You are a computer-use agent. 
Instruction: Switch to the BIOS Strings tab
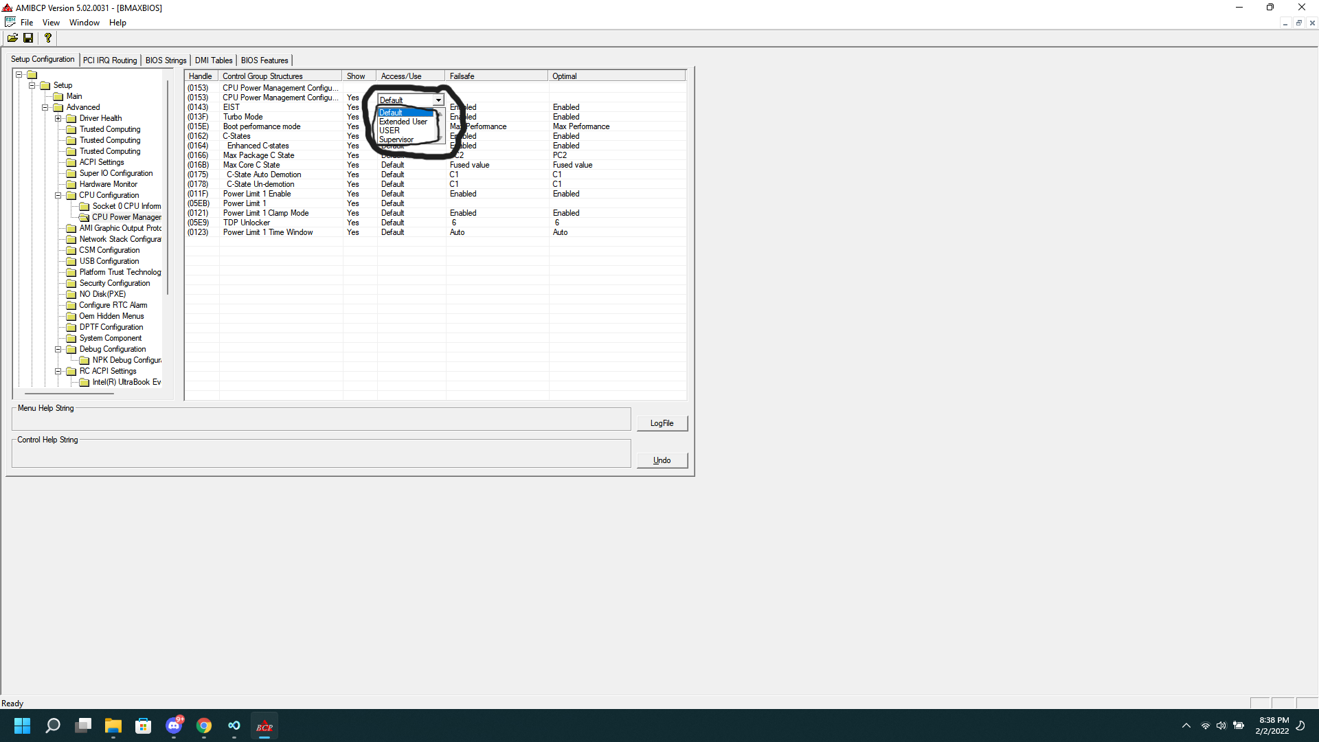click(x=166, y=60)
